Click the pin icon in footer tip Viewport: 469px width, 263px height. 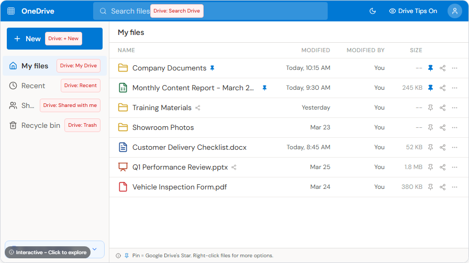click(127, 256)
